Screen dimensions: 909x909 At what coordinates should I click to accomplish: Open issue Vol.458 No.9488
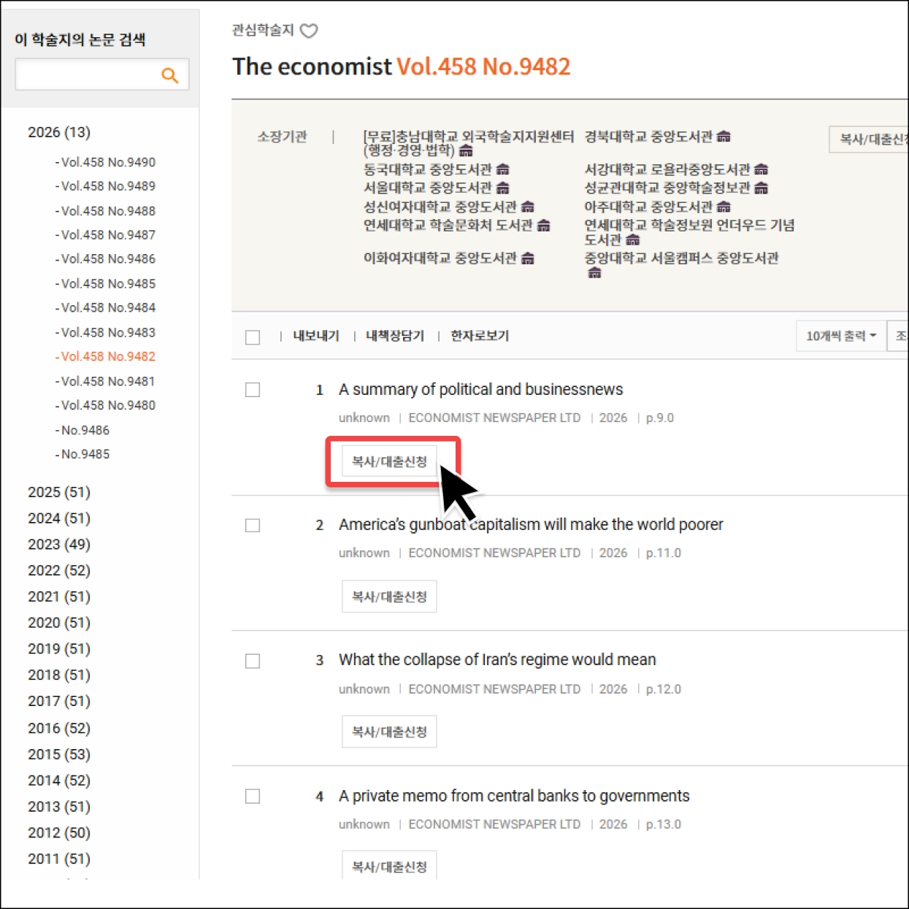coord(108,211)
